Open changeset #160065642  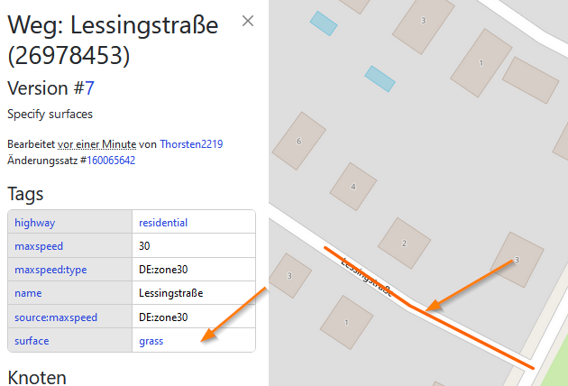coord(111,161)
